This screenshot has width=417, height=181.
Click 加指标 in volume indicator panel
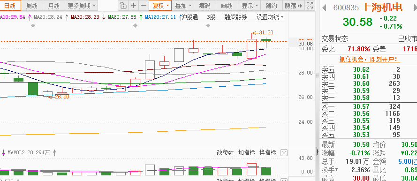246,152
